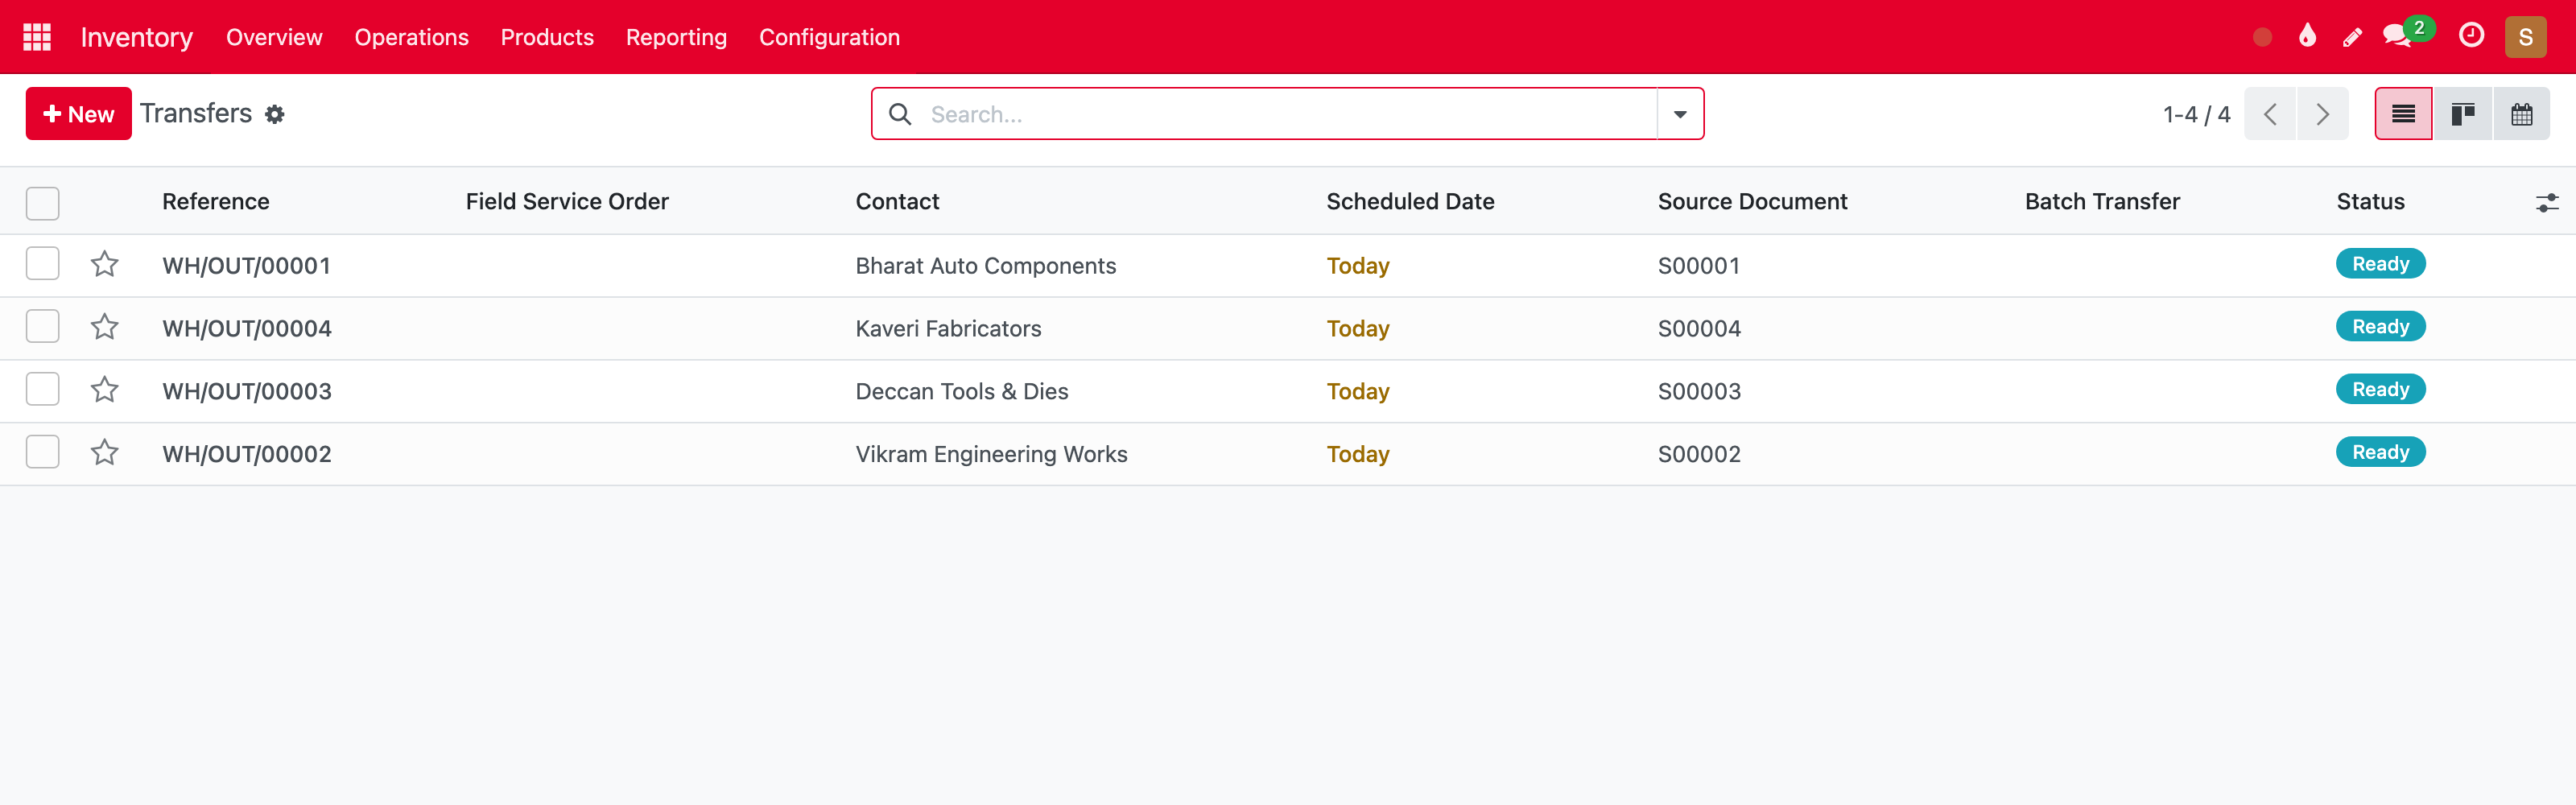Open transfer WH/OUT/00003

pyautogui.click(x=247, y=391)
